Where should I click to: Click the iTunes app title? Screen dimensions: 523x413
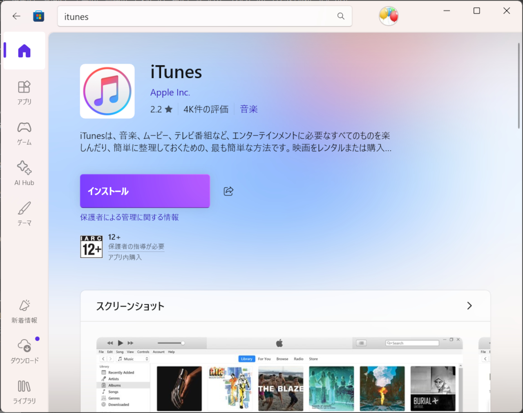point(176,72)
